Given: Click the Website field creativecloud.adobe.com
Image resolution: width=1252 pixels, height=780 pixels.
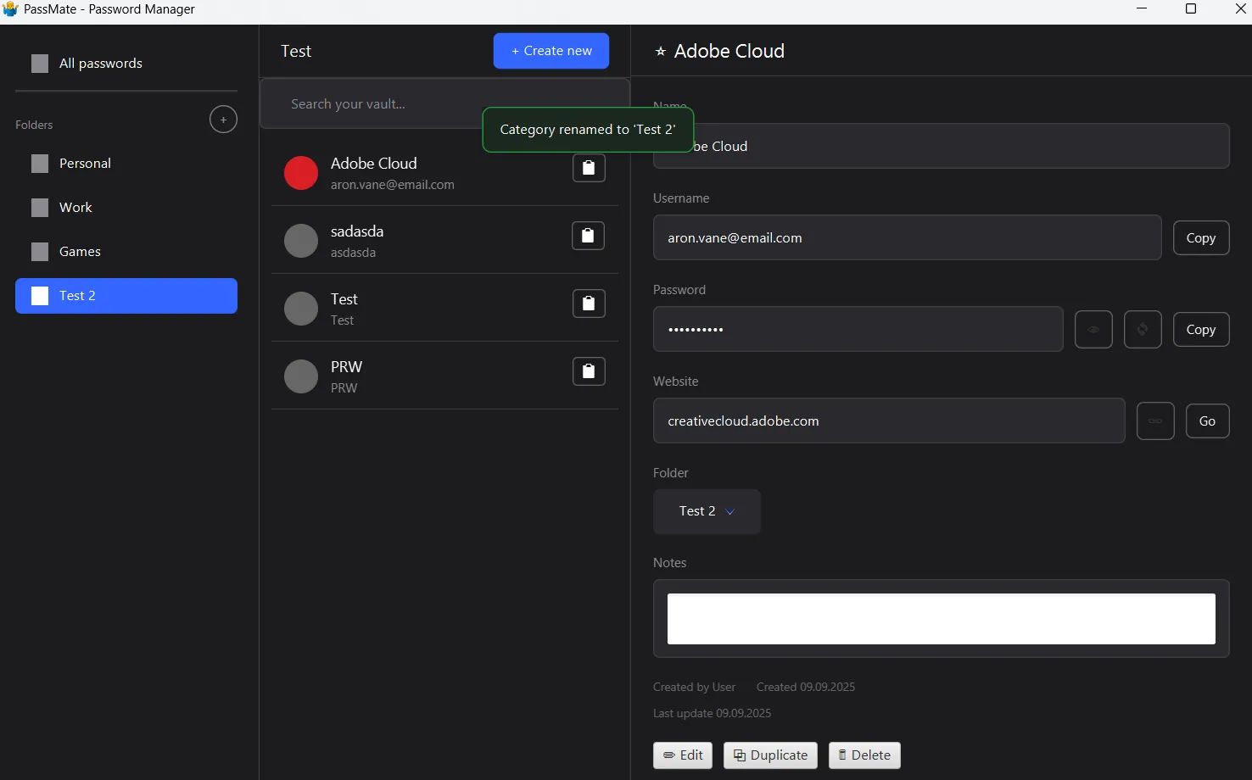Looking at the screenshot, I should click(x=889, y=421).
